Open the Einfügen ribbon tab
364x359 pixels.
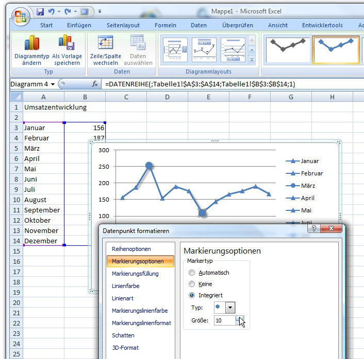click(79, 25)
